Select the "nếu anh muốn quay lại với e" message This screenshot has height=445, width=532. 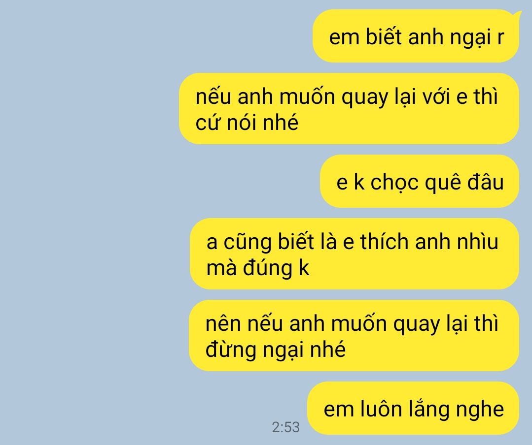[x=349, y=109]
